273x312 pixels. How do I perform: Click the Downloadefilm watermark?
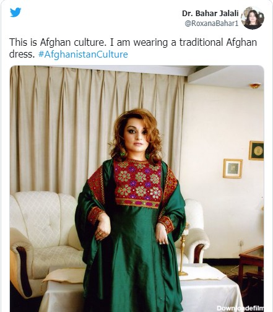coord(240,308)
